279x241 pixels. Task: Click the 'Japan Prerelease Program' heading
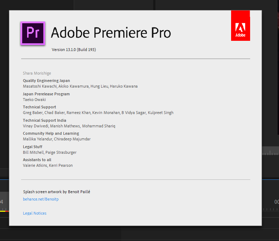[46, 94]
